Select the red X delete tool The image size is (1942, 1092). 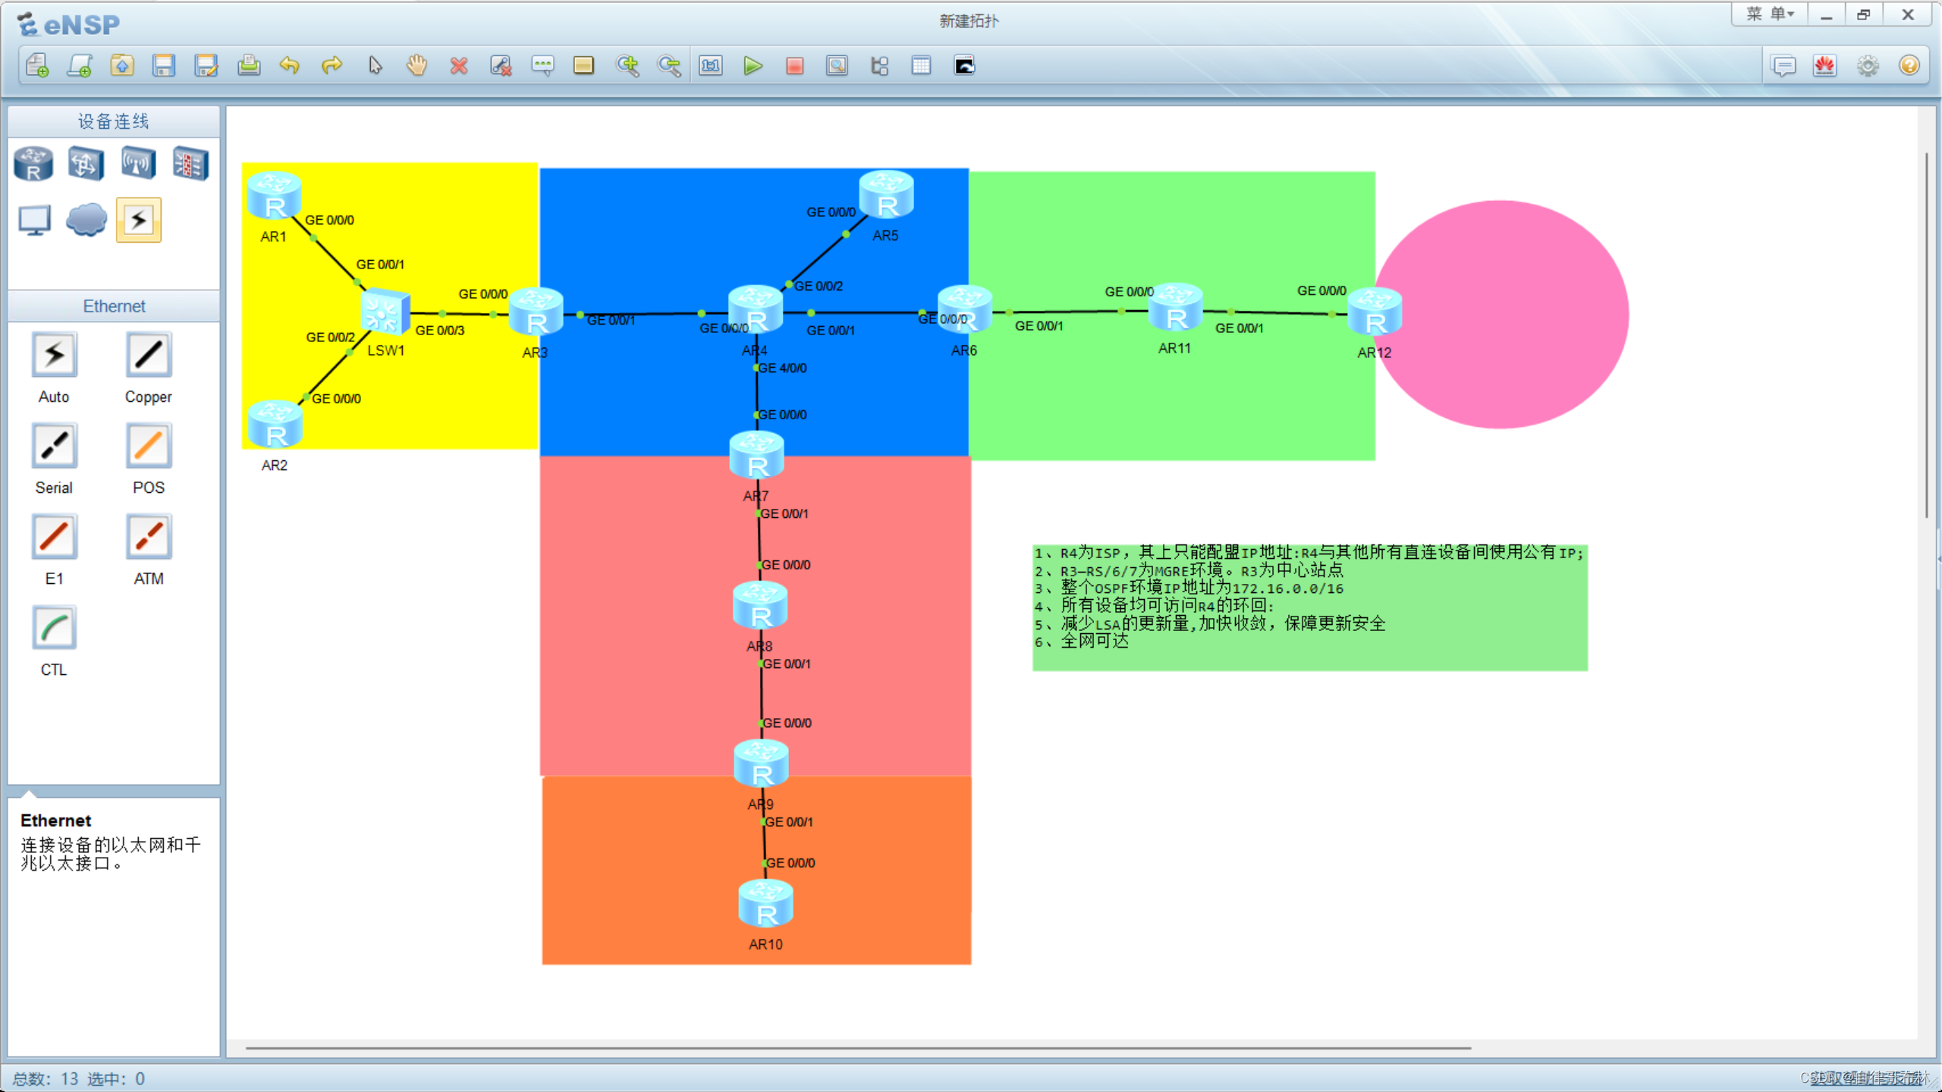click(458, 66)
